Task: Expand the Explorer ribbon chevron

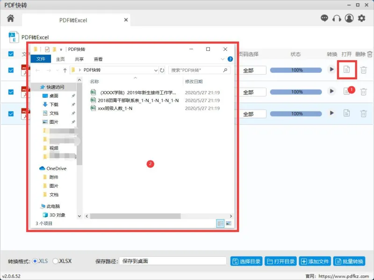Action: (223, 59)
